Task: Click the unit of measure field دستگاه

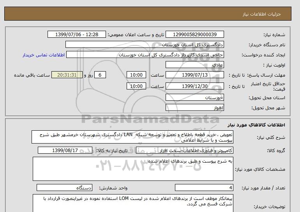Action: click(x=64, y=188)
